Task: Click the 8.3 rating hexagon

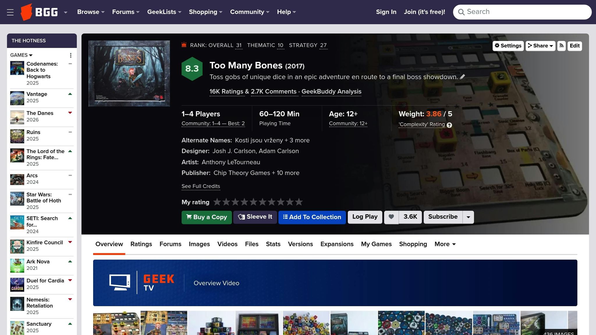Action: pos(192,69)
